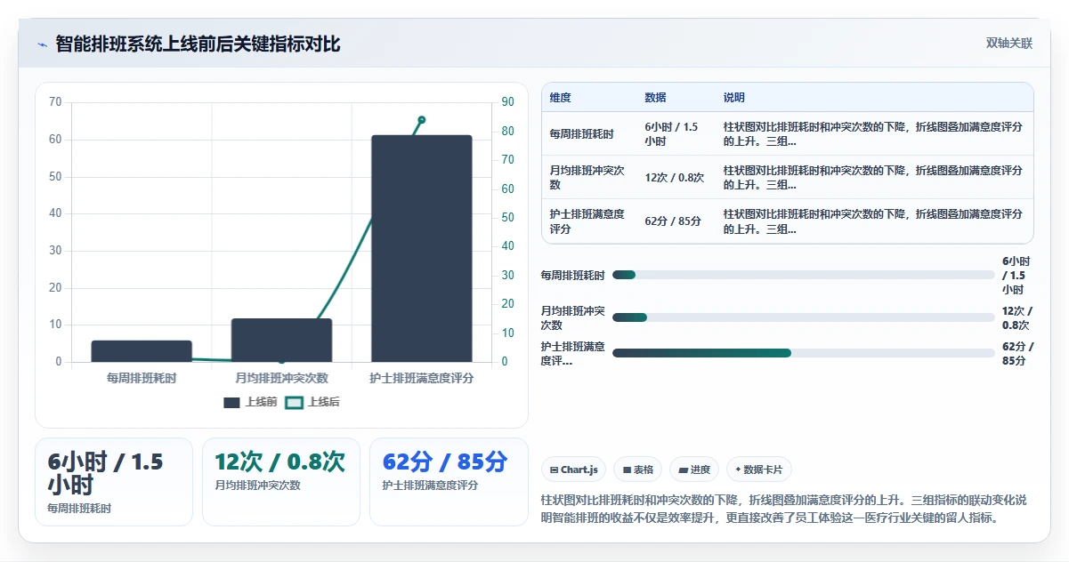Click table cell 62分 / 85分

pos(676,221)
